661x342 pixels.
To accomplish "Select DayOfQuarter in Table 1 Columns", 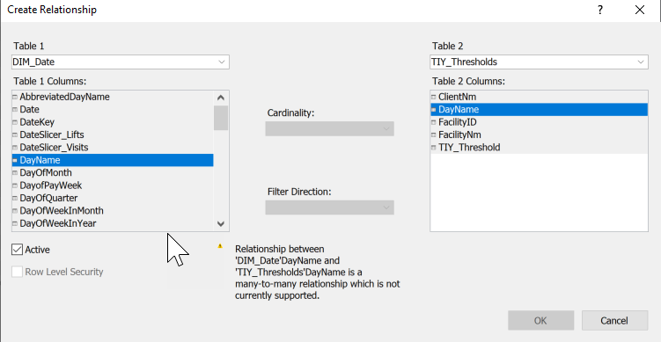I will pos(113,198).
